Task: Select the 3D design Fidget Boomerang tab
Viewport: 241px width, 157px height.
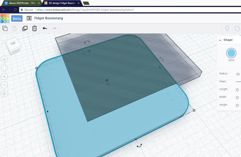Action: pyautogui.click(x=62, y=3)
